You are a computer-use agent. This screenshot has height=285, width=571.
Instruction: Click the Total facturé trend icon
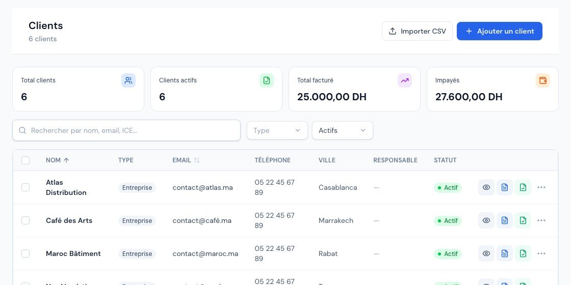pyautogui.click(x=405, y=80)
